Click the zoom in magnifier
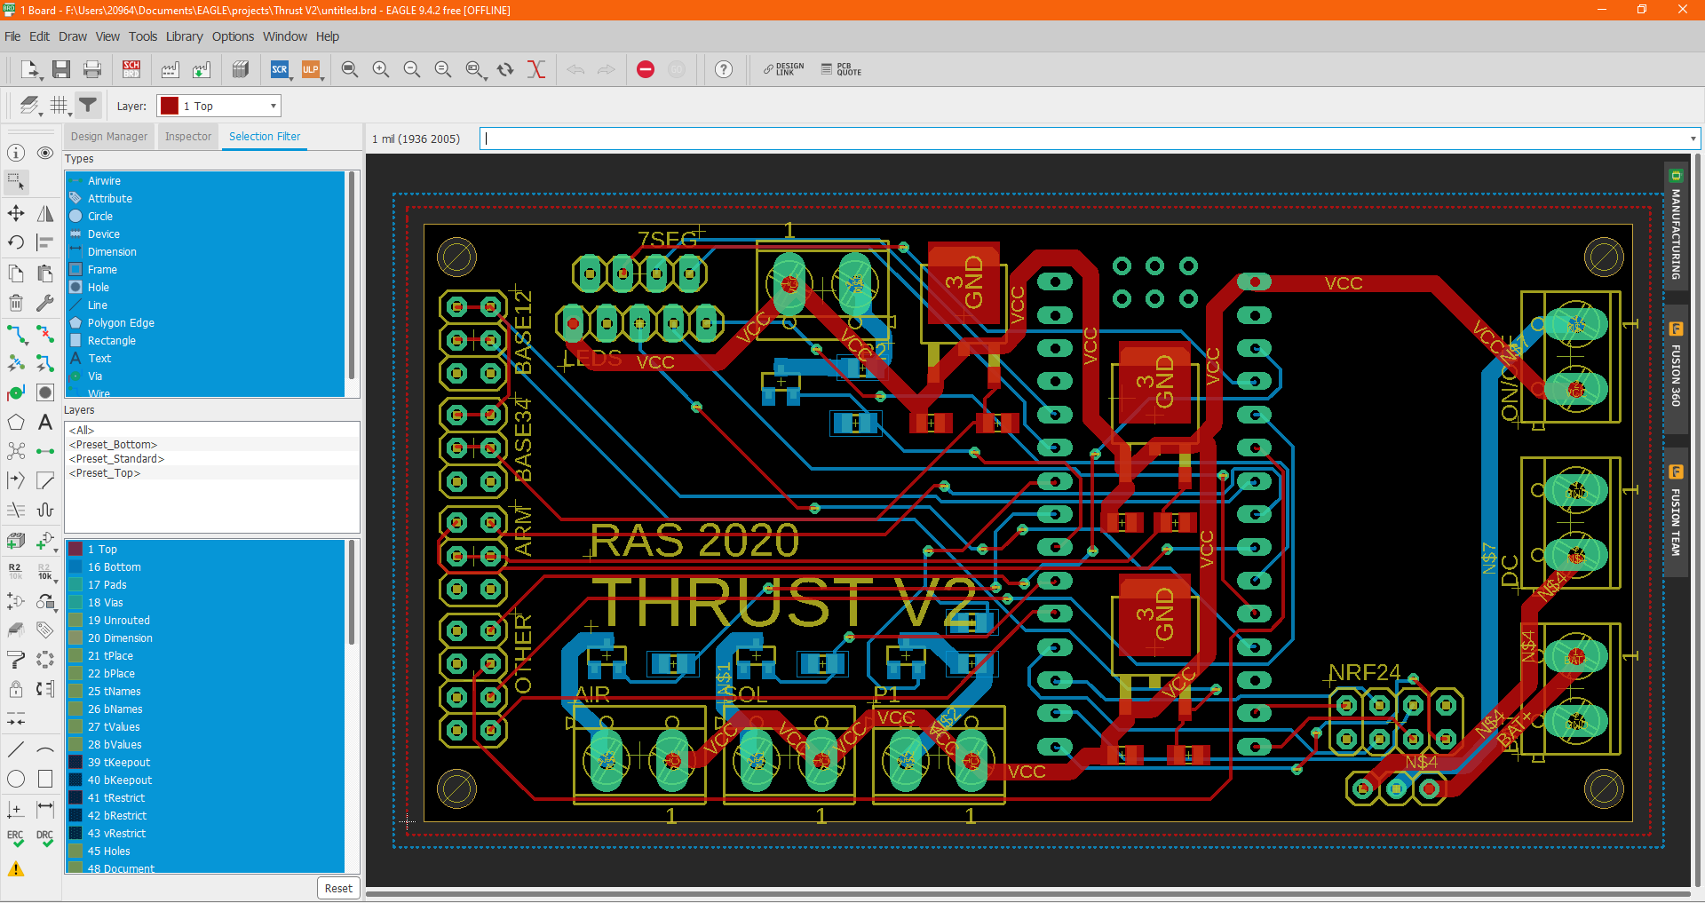Screen dimensions: 1705x903 pos(381,69)
